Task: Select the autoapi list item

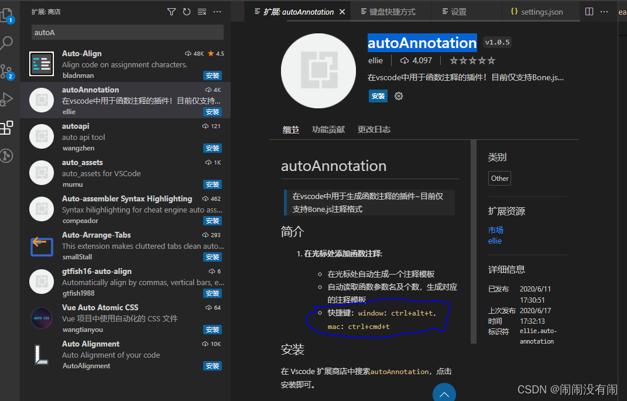Action: 125,136
